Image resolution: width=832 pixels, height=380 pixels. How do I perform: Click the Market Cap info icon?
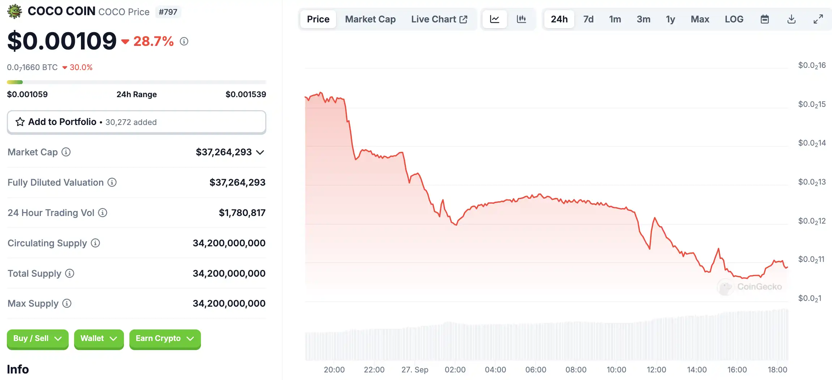pyautogui.click(x=66, y=152)
